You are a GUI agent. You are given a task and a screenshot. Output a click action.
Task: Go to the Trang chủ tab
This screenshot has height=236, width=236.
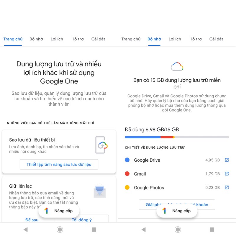[13, 39]
